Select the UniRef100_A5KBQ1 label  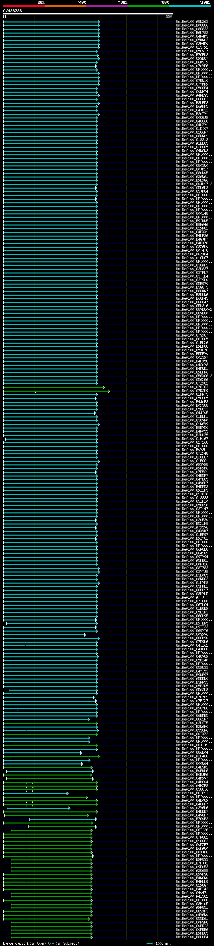pos(192,561)
